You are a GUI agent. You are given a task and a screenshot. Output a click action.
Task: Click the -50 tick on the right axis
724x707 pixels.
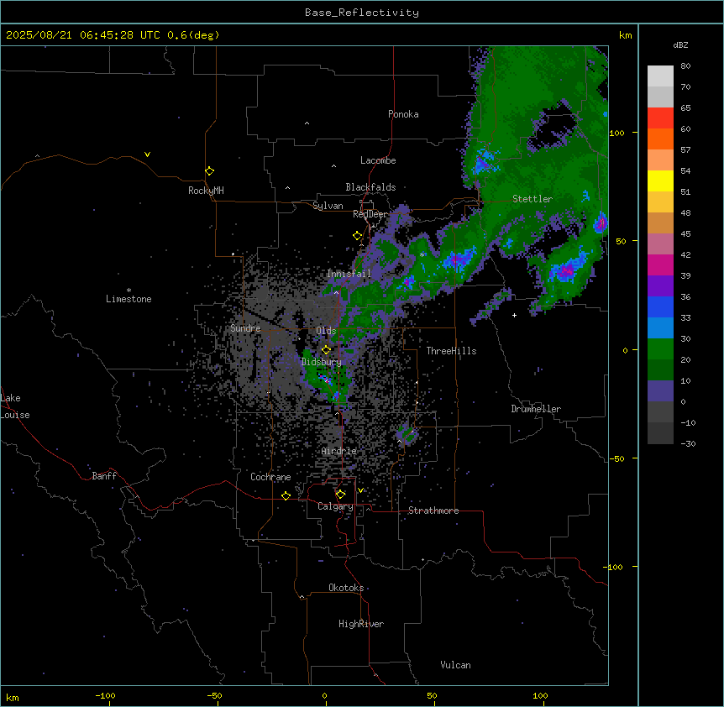click(616, 458)
